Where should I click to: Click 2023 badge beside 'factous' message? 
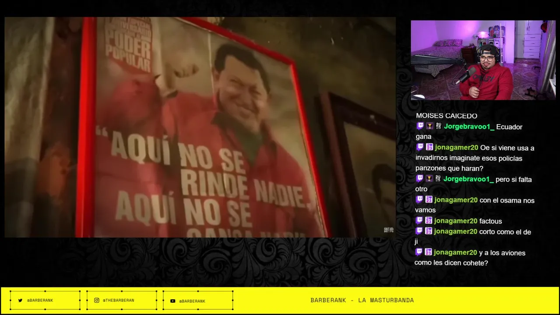pyautogui.click(x=429, y=220)
